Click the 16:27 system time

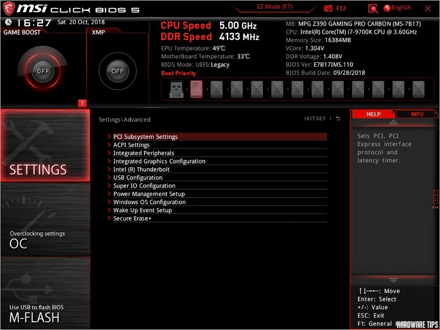click(x=35, y=22)
